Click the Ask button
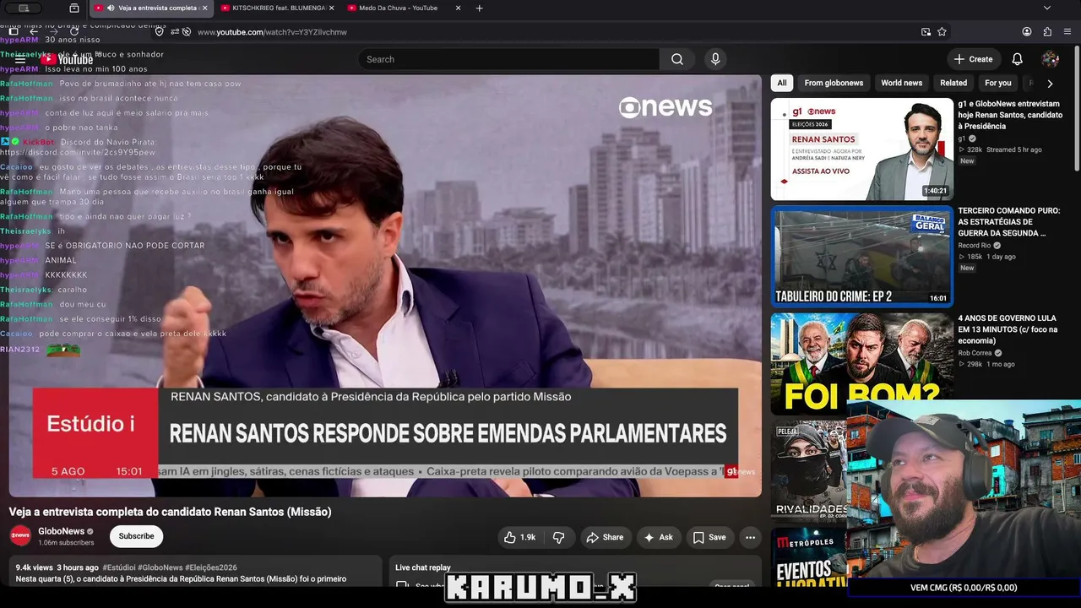 659,537
